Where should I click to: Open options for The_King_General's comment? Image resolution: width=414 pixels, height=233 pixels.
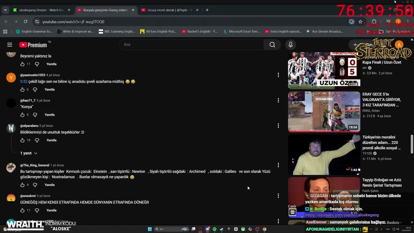(x=278, y=165)
